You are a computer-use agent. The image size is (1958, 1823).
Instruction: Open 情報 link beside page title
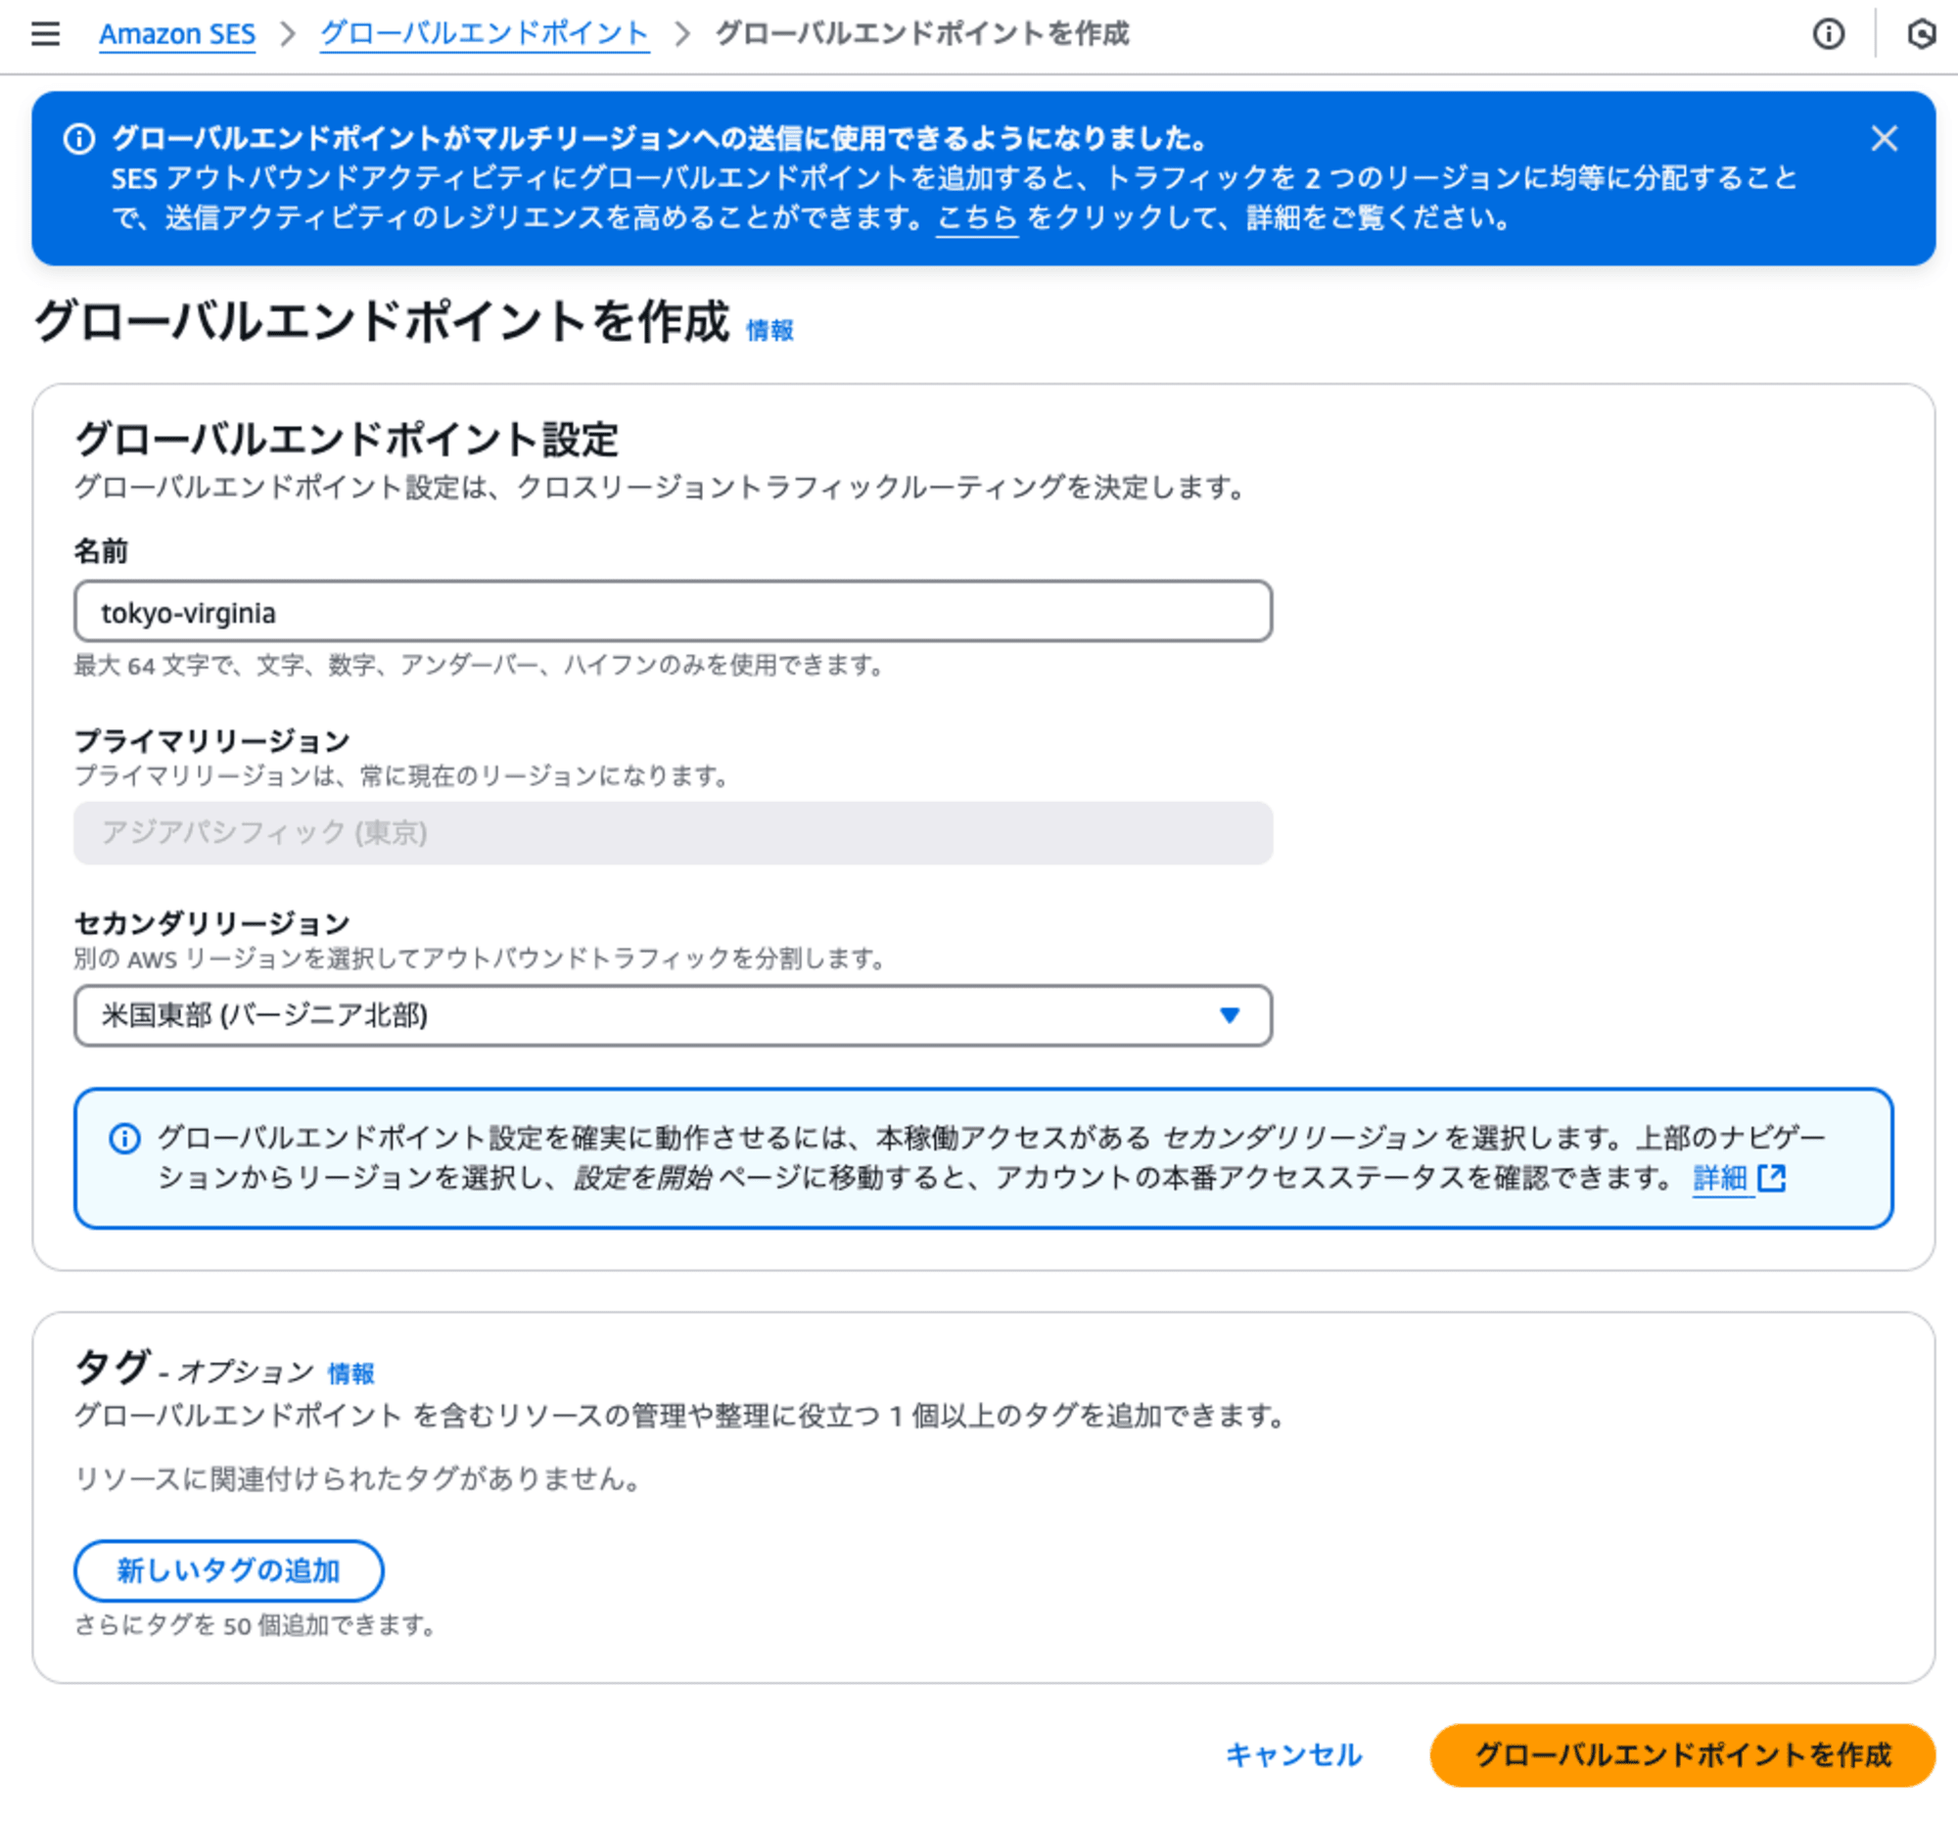pyautogui.click(x=769, y=330)
